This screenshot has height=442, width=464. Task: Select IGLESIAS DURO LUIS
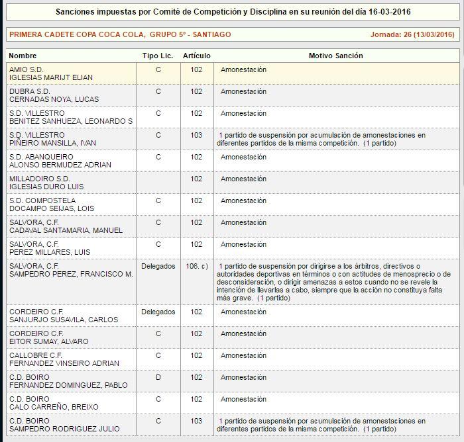coord(46,187)
